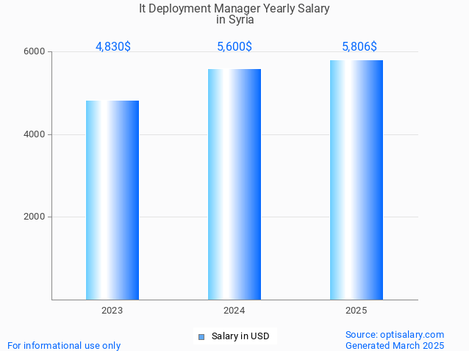Screen dimensions: 469x351
Task: Click the 5,806$ value label
Action: [359, 46]
